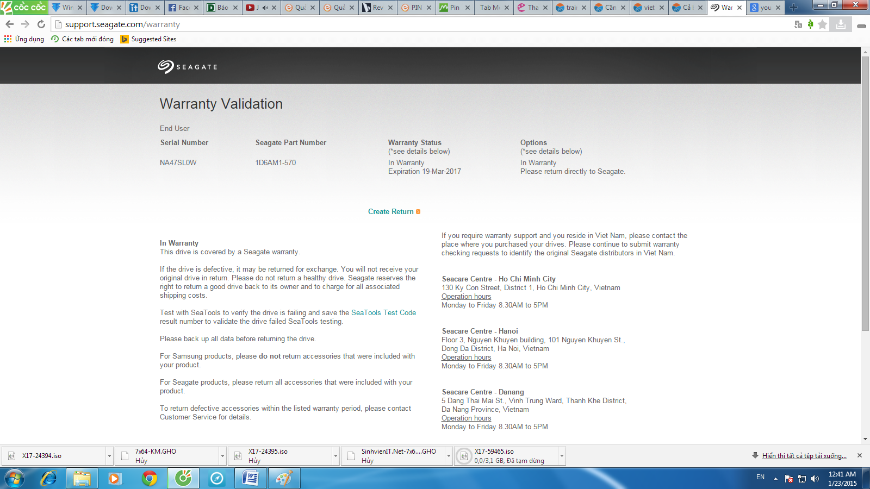Click the network tray icon
Viewport: 870px width, 489px height.
(x=802, y=479)
